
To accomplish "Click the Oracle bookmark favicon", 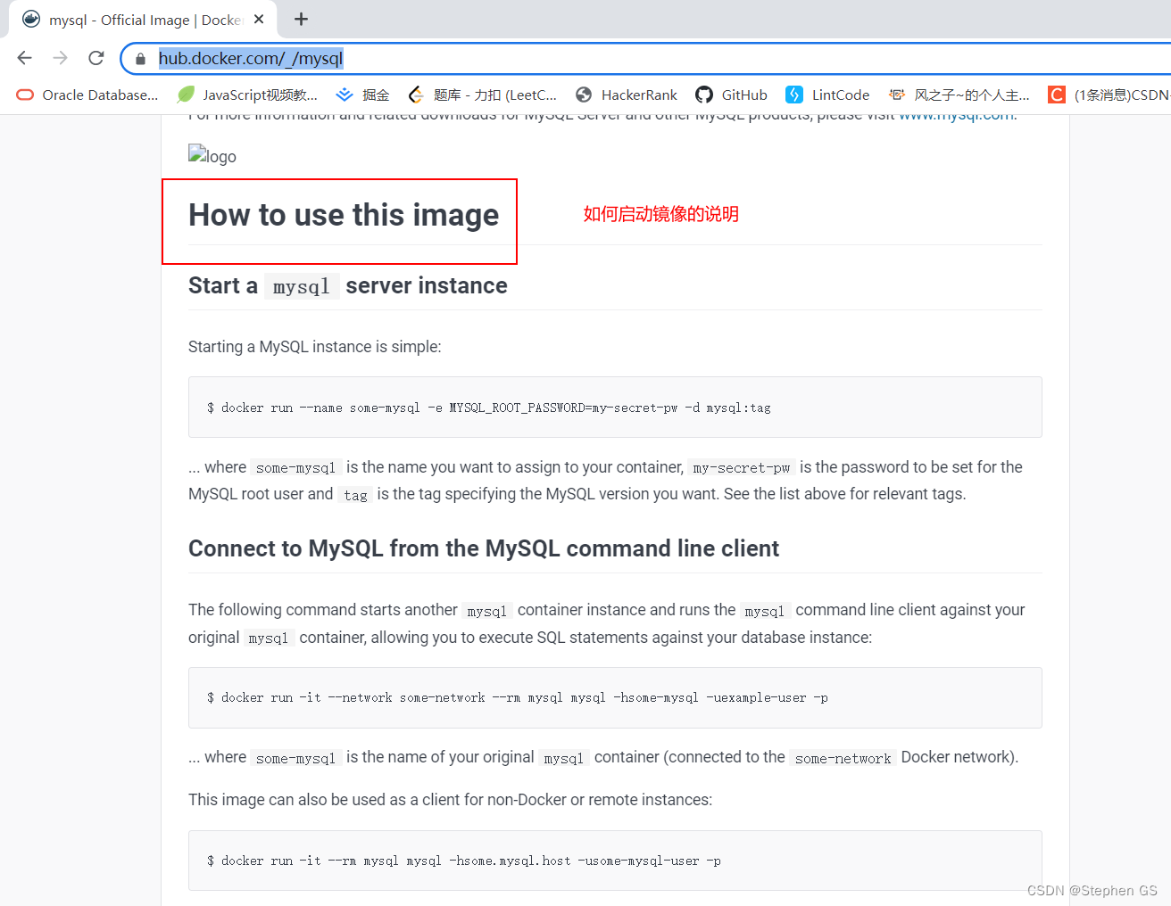I will click(25, 95).
